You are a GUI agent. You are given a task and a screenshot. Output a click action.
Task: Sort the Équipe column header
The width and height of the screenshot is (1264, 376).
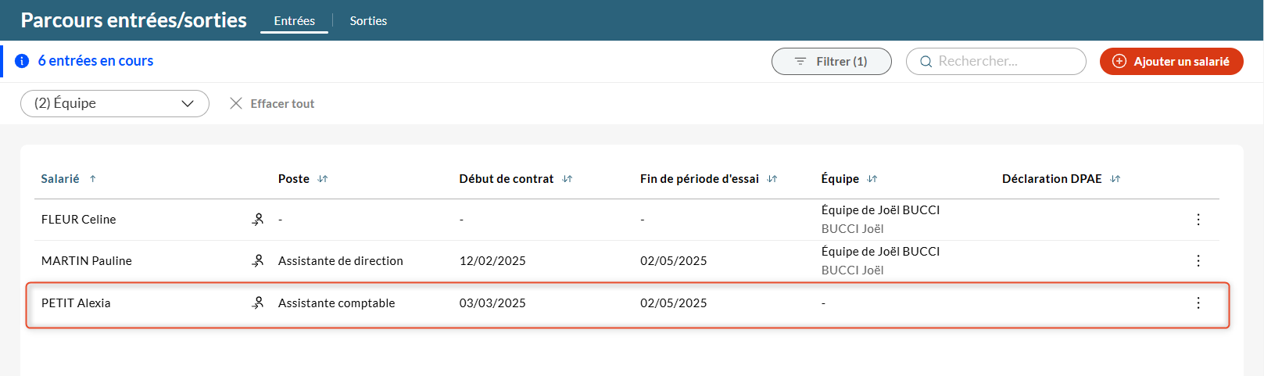[x=872, y=179]
